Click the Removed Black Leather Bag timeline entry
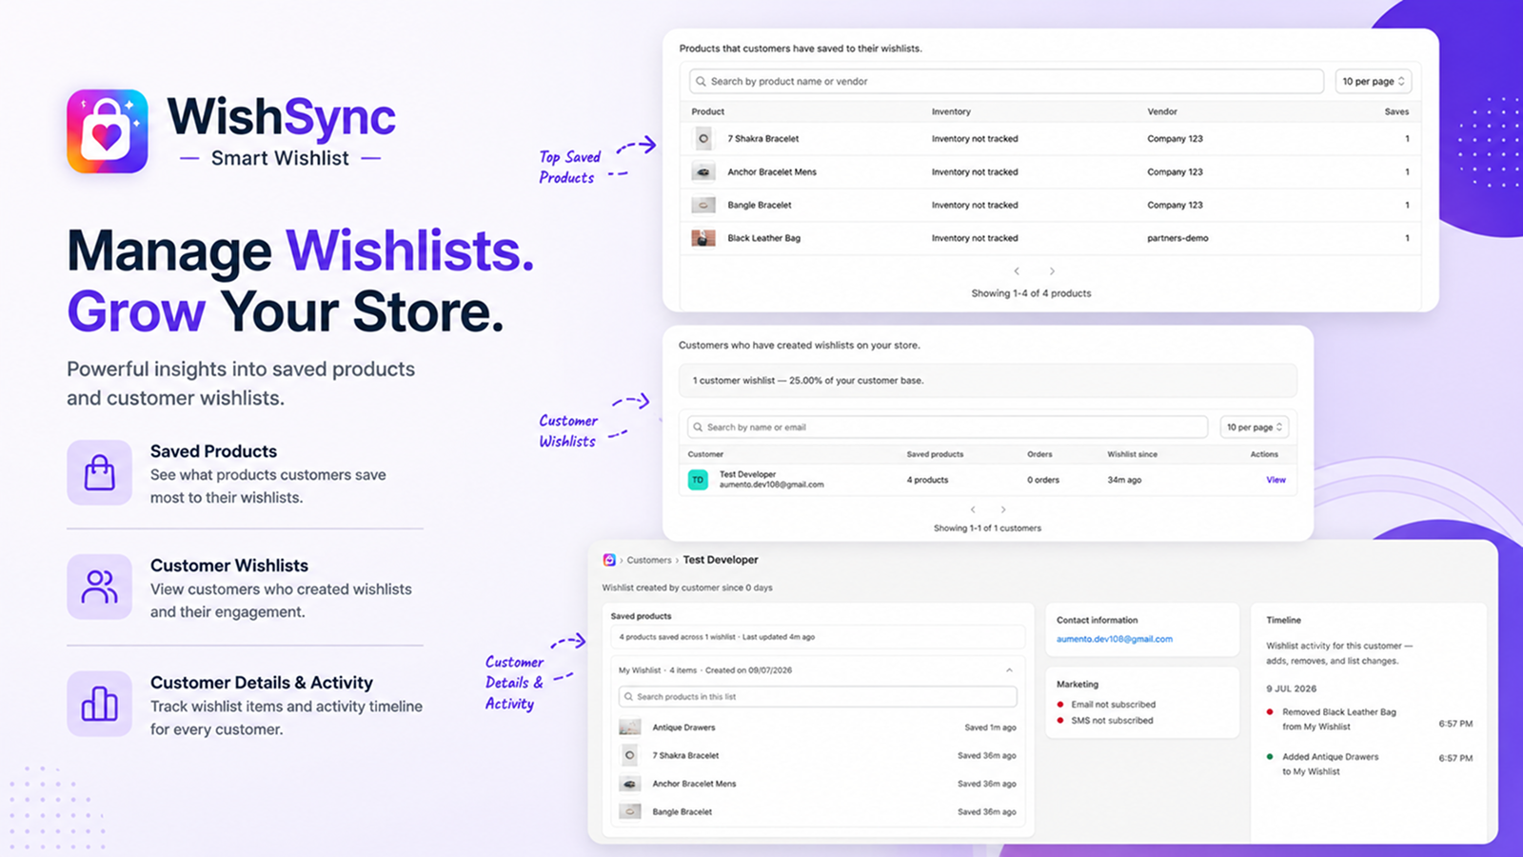1523x857 pixels. (x=1338, y=719)
